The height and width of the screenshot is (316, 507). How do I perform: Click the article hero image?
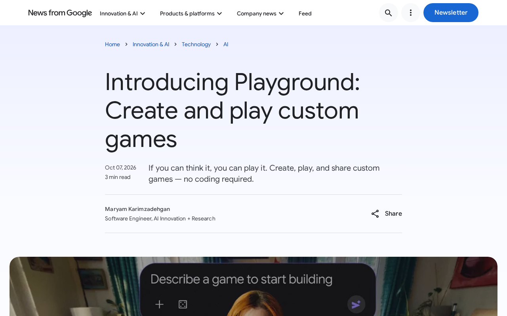click(x=253, y=286)
